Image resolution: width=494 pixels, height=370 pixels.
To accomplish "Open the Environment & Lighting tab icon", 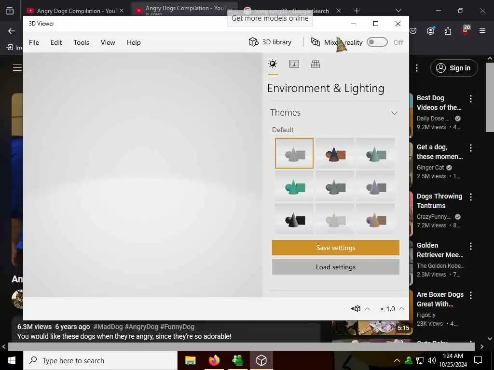I will tap(273, 64).
